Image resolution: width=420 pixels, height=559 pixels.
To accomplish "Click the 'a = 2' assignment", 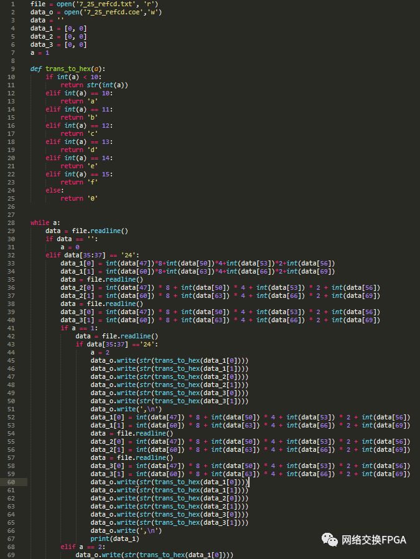I will coord(100,353).
